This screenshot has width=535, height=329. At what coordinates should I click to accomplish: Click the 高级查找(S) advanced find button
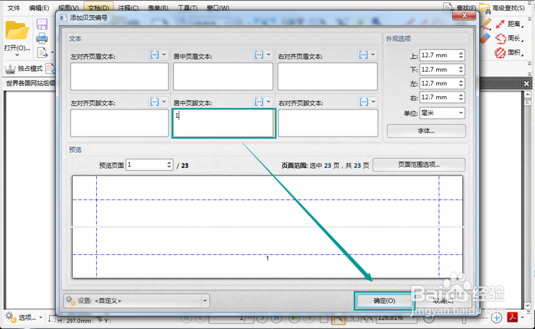[x=502, y=7]
